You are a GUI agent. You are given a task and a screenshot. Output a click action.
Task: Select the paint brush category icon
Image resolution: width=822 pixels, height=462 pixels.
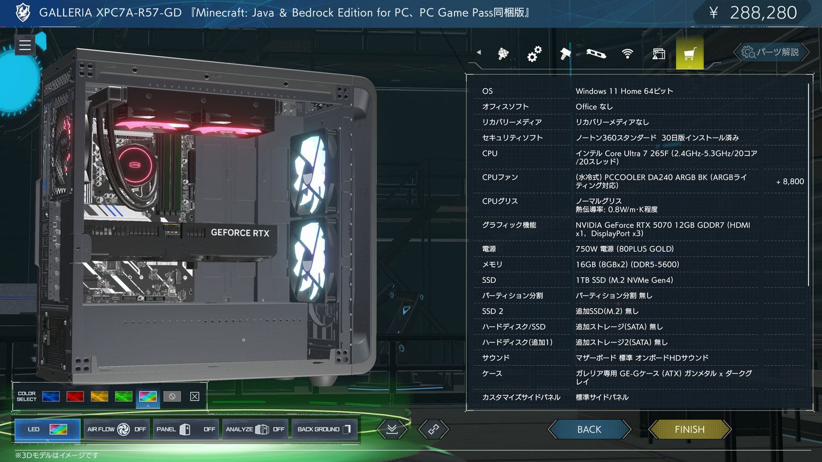pos(503,54)
